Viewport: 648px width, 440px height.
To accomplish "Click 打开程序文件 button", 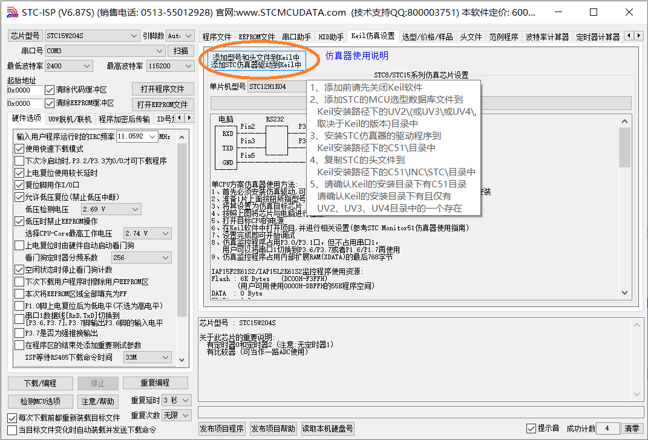I will (162, 89).
